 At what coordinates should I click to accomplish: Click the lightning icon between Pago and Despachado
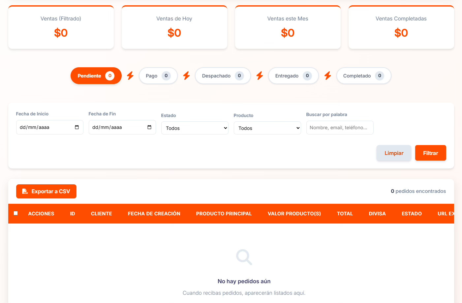(x=187, y=76)
